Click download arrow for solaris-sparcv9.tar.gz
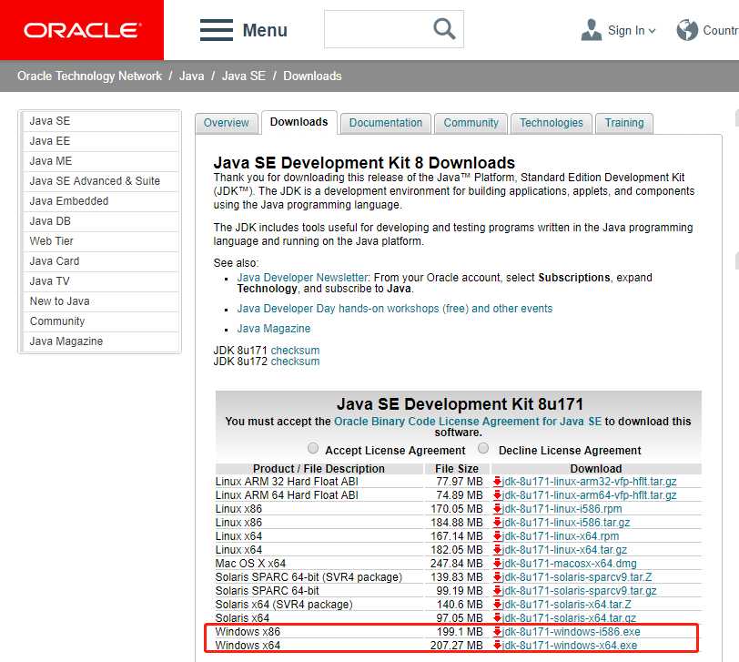 point(497,591)
